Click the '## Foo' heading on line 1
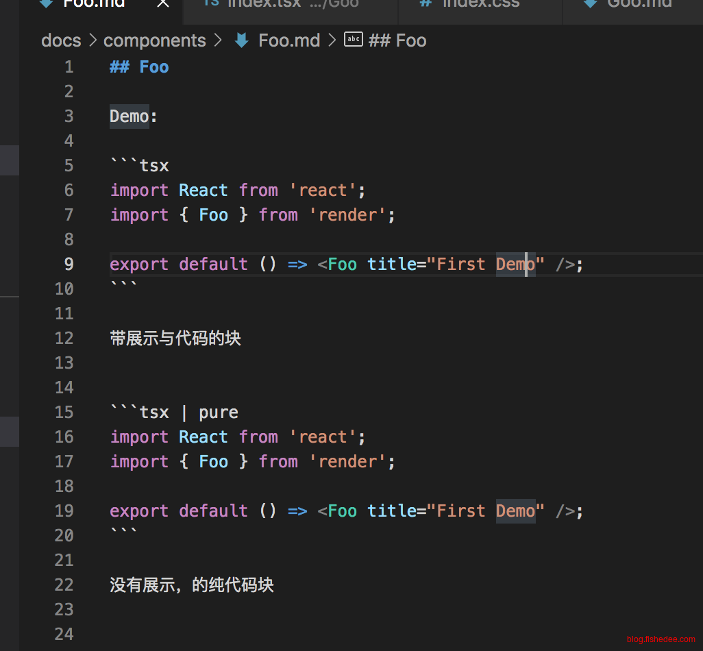703x651 pixels. coord(139,67)
